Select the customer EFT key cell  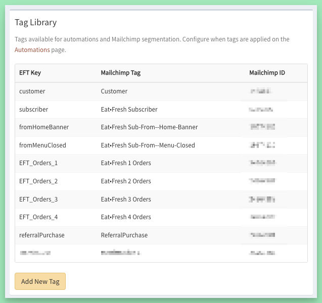pyautogui.click(x=32, y=91)
